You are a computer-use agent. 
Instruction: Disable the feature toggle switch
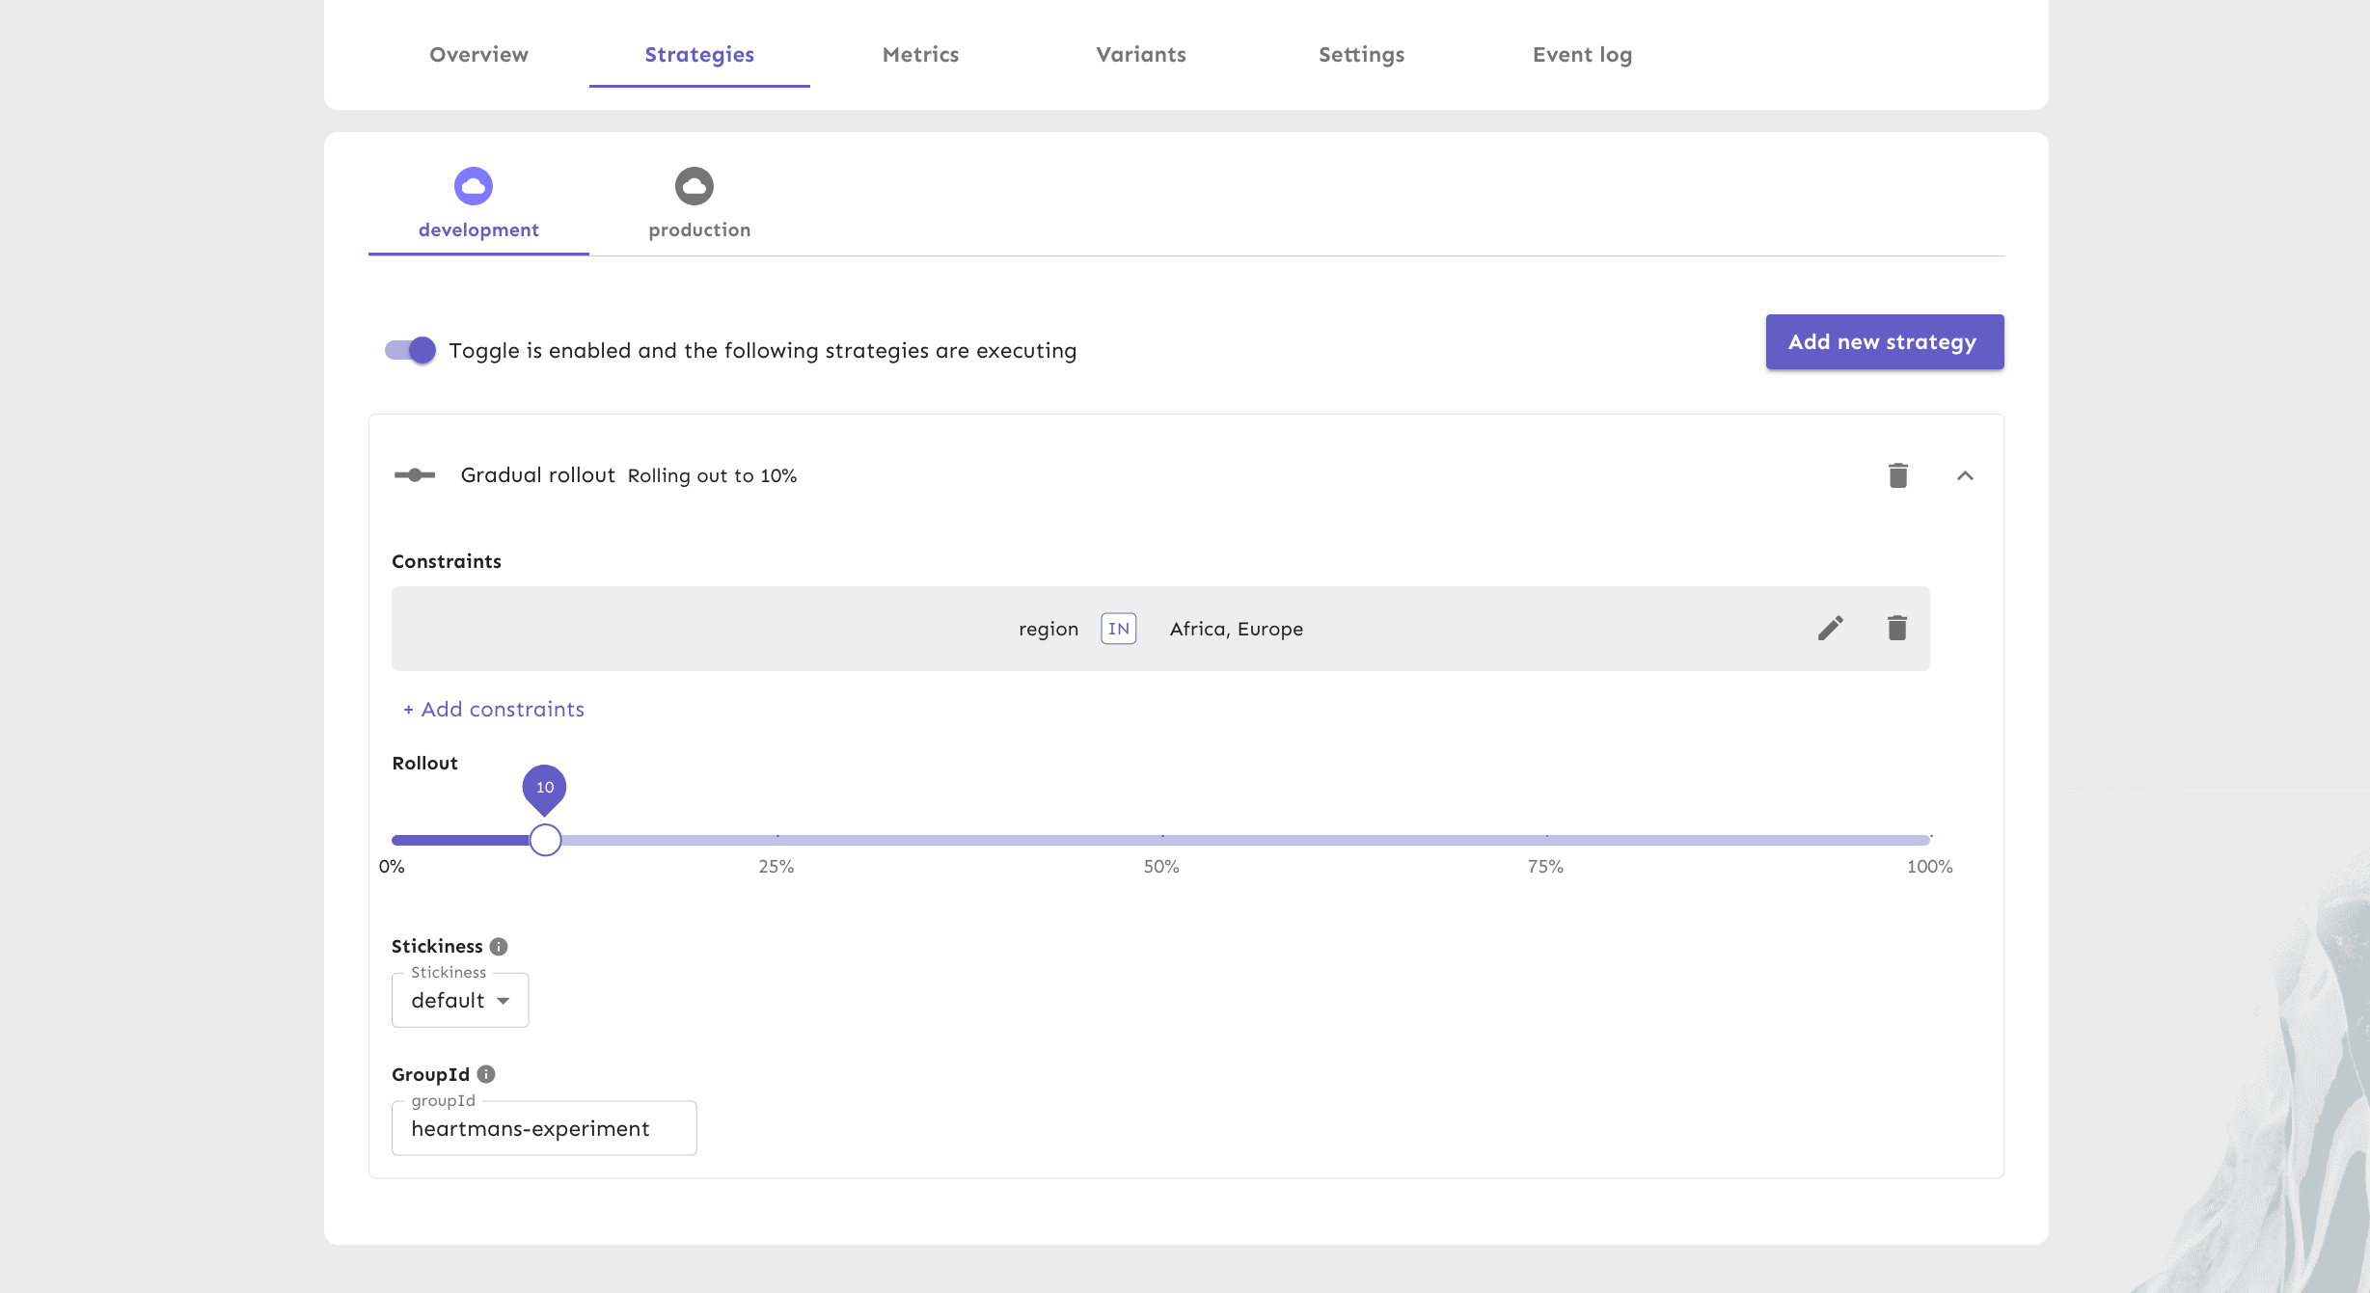click(x=411, y=350)
